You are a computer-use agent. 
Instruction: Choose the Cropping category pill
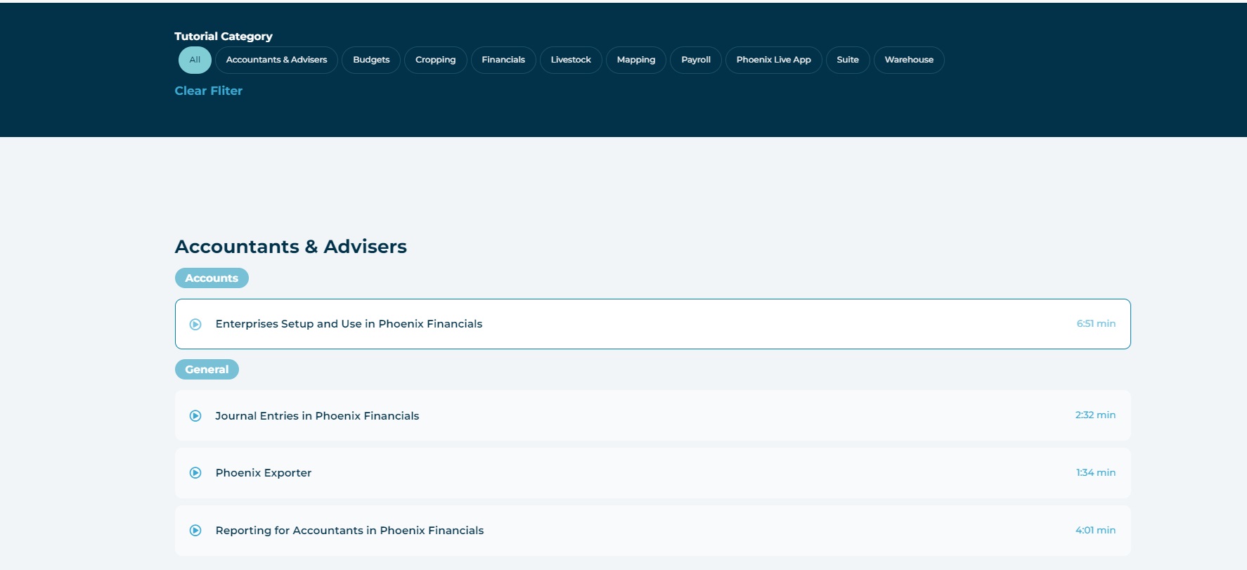435,60
